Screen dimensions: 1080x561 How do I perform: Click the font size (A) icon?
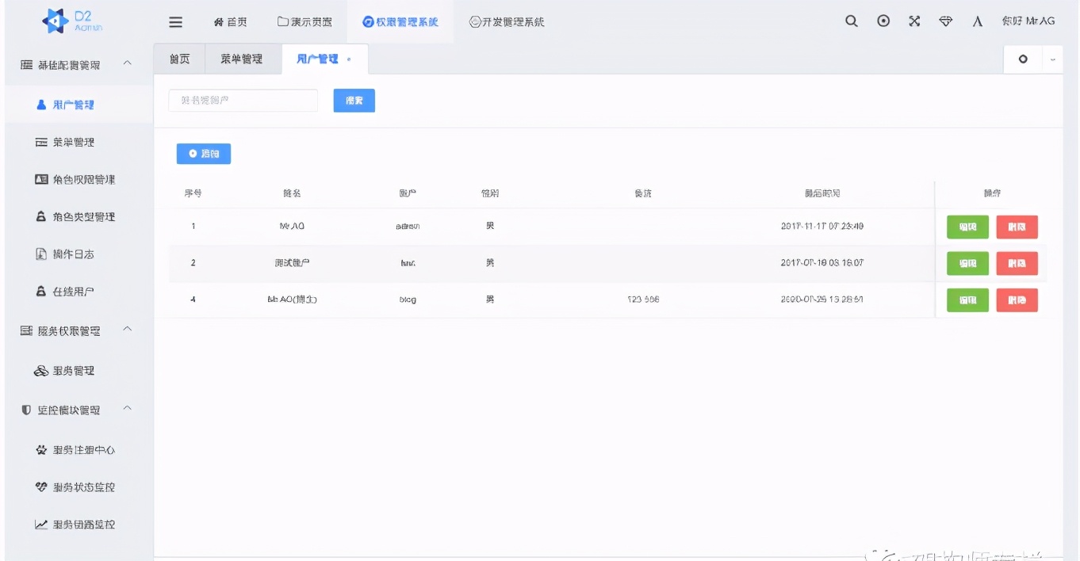[x=977, y=21]
